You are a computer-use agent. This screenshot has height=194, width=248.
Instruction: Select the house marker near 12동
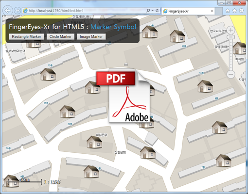pos(150,32)
